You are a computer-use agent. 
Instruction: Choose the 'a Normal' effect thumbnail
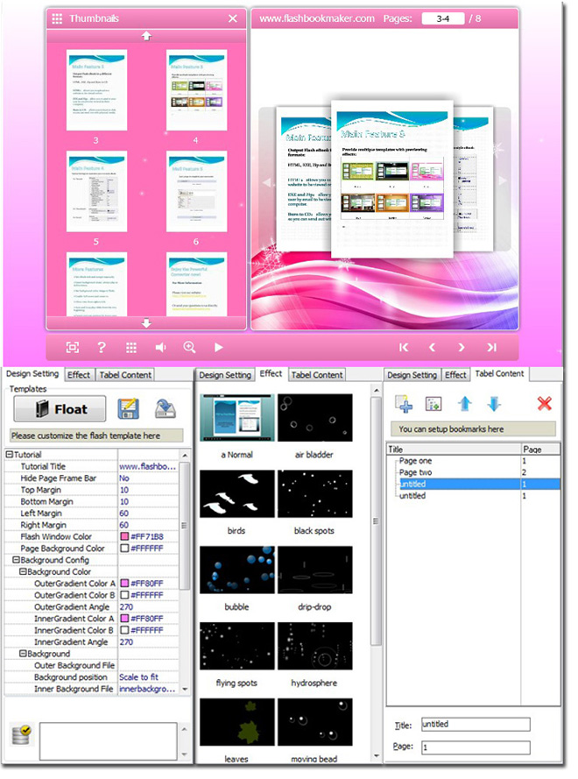[236, 418]
